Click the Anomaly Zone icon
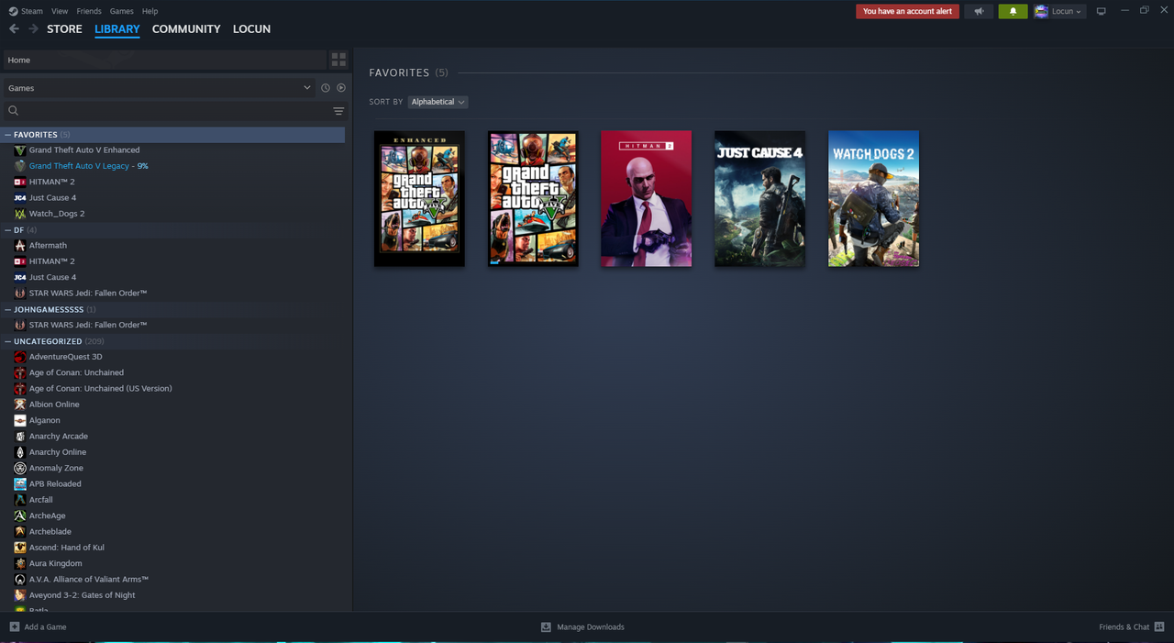The image size is (1174, 643). click(20, 468)
